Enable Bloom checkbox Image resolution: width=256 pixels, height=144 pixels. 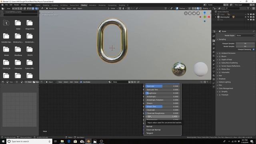(220, 56)
